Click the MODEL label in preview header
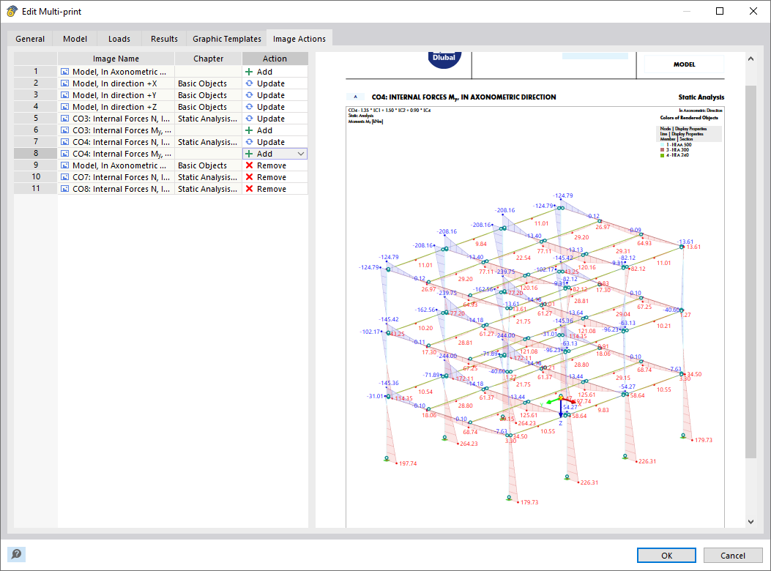Screen dimensions: 771x571 click(x=684, y=64)
